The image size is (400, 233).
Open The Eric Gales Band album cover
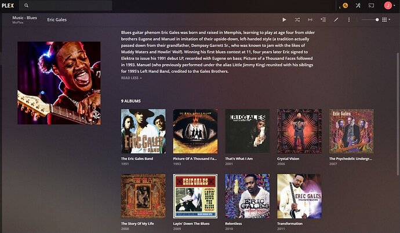[x=143, y=131]
